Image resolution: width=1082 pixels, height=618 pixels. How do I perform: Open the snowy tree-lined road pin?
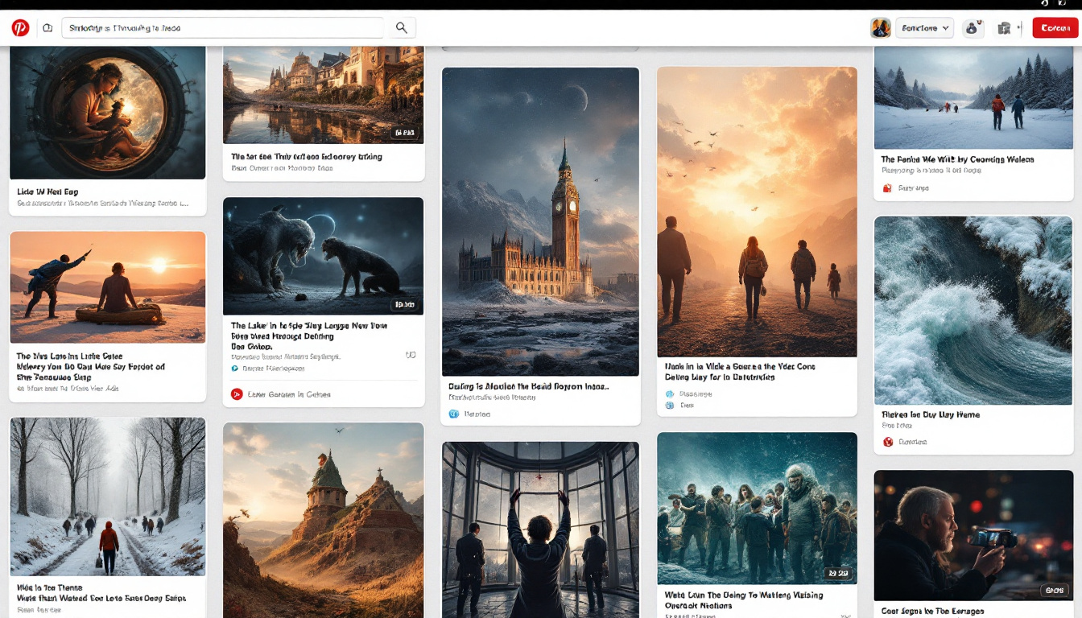click(108, 496)
